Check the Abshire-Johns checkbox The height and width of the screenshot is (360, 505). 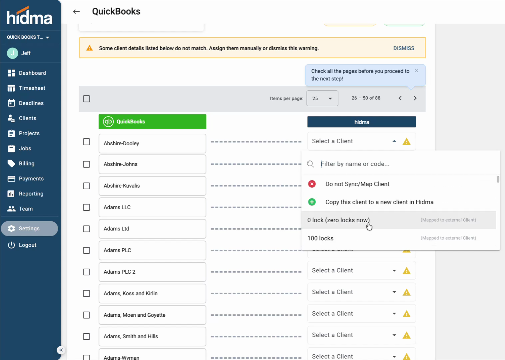(x=87, y=164)
